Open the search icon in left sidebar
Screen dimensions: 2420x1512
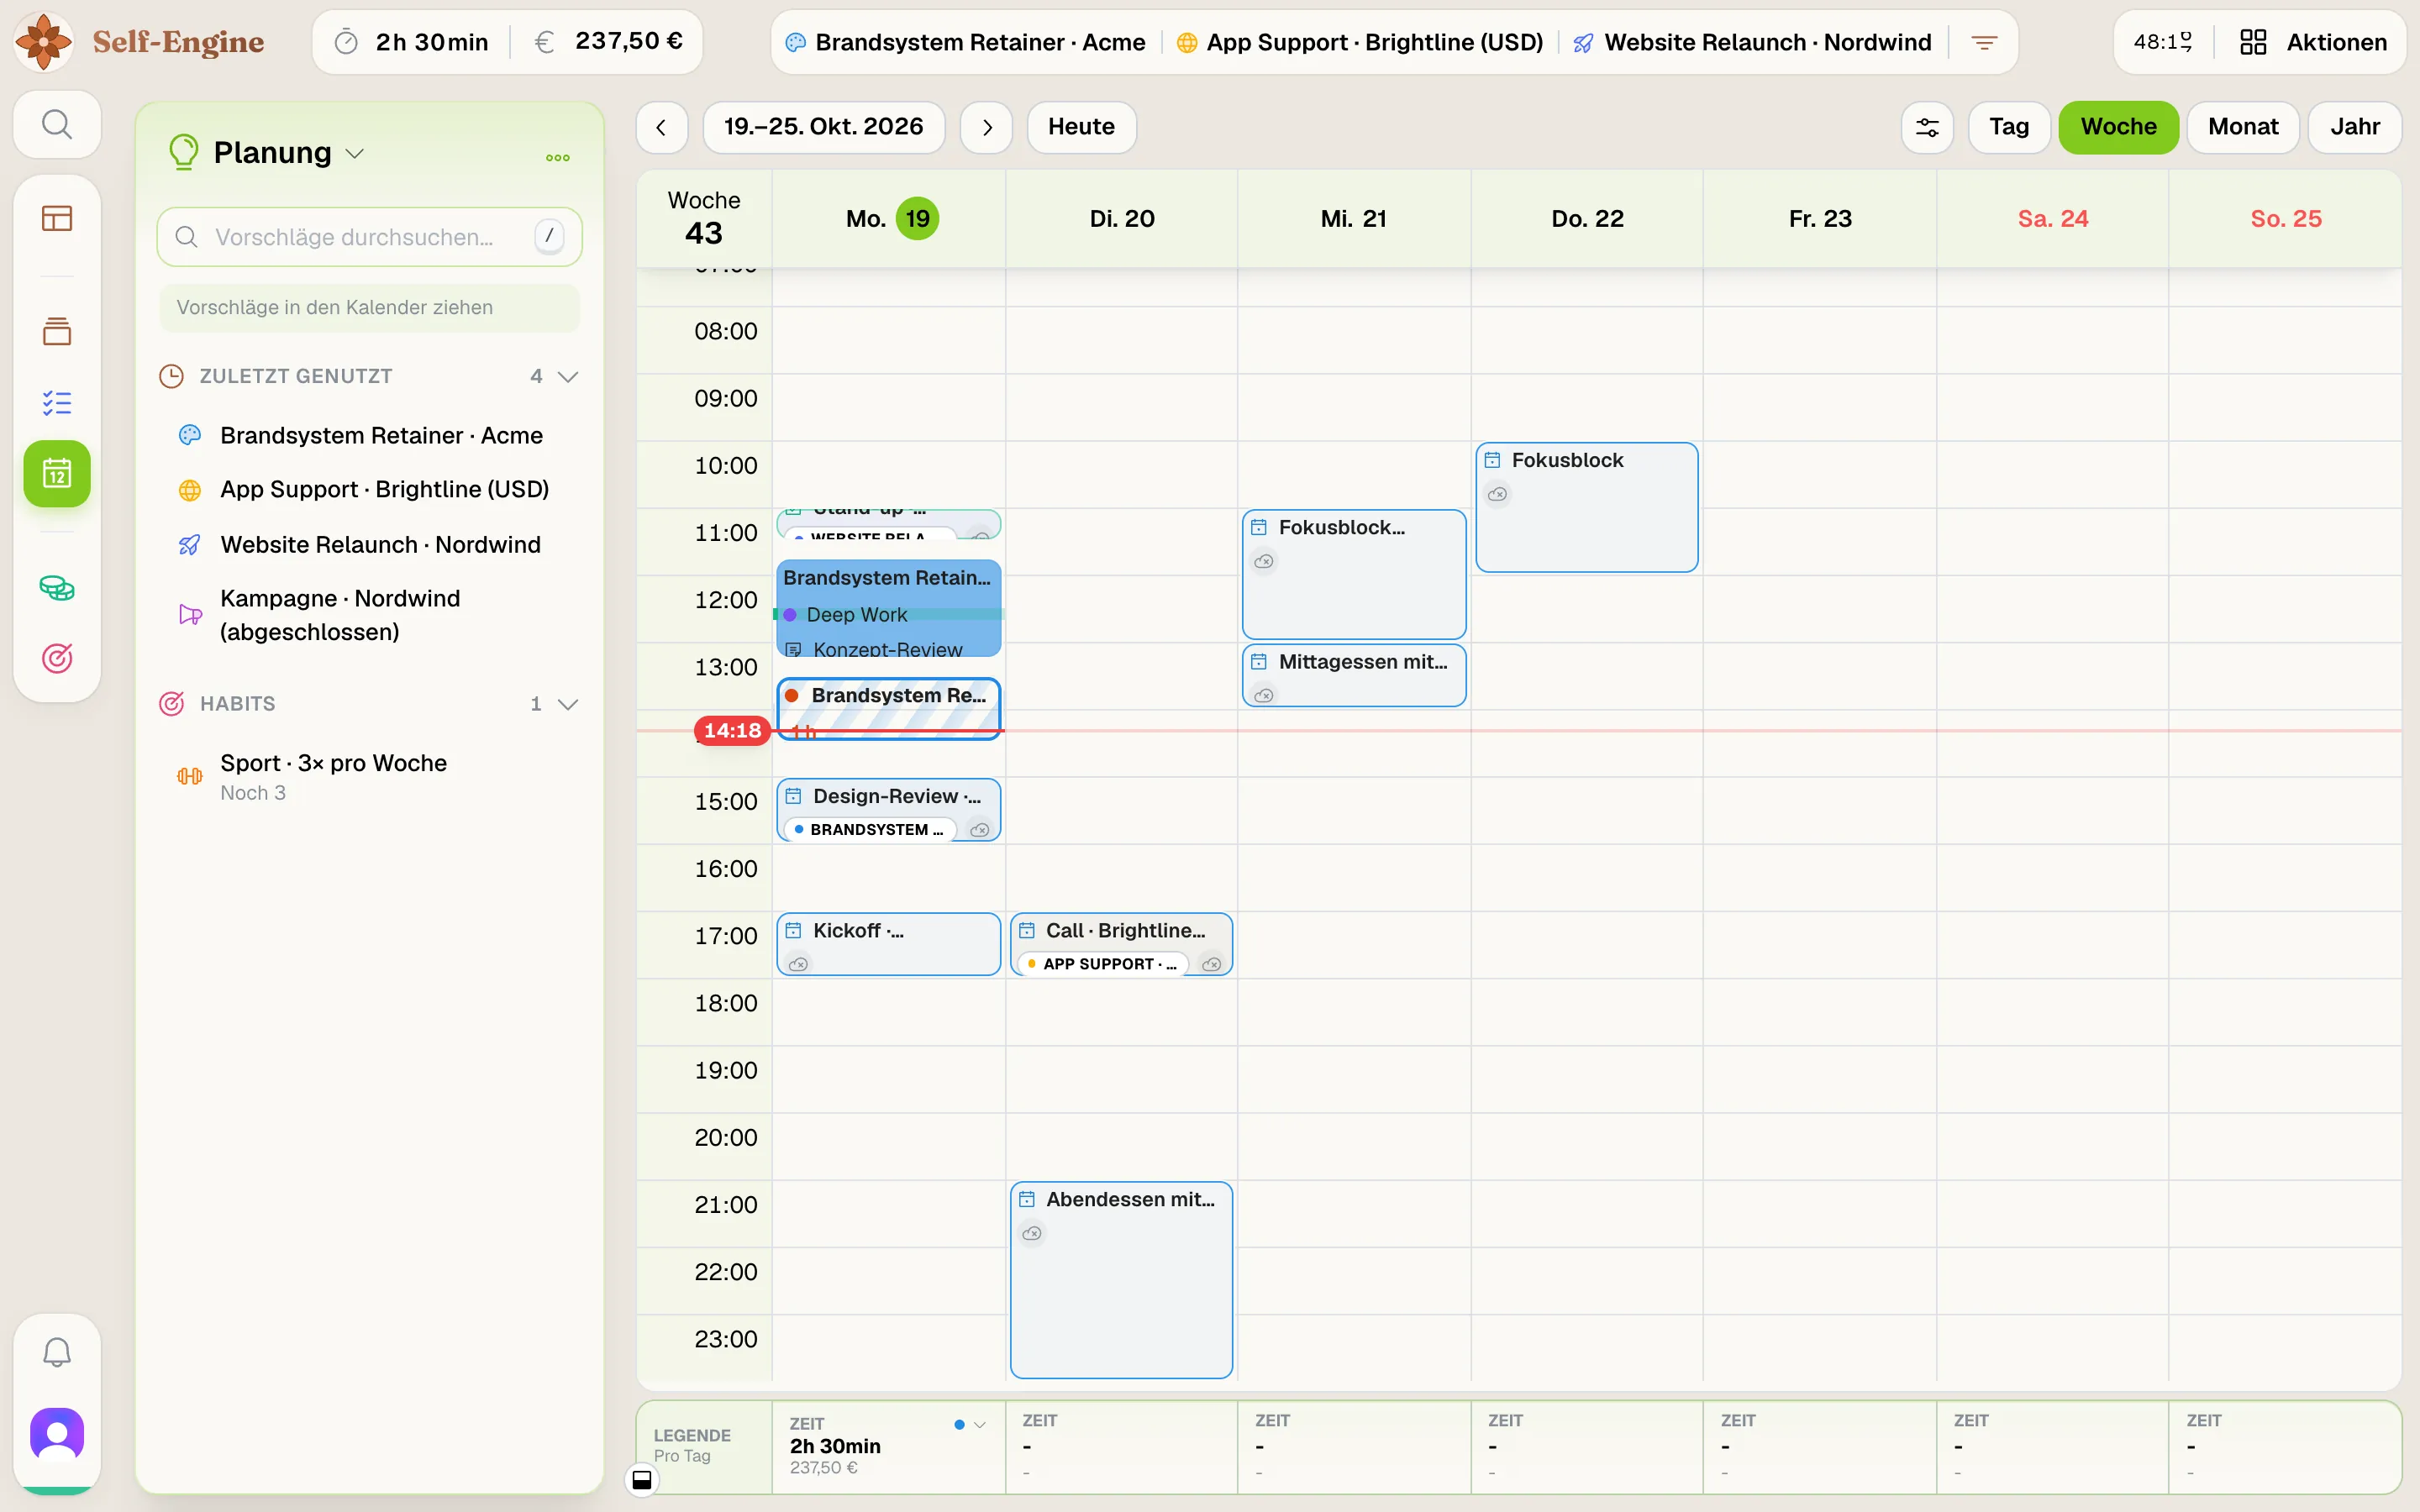click(x=57, y=125)
